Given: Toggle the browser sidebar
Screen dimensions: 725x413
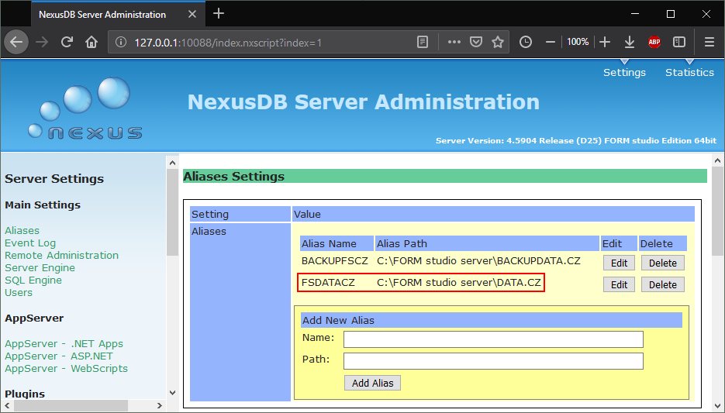Looking at the screenshot, I should click(x=679, y=42).
